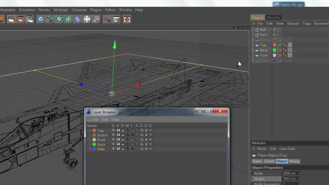Viewport: 329px width, 185px height.
Task: Click the viewport rotate icon
Action: click(243, 27)
